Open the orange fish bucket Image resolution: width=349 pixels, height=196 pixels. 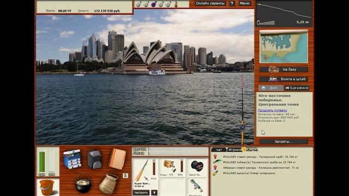point(47,187)
